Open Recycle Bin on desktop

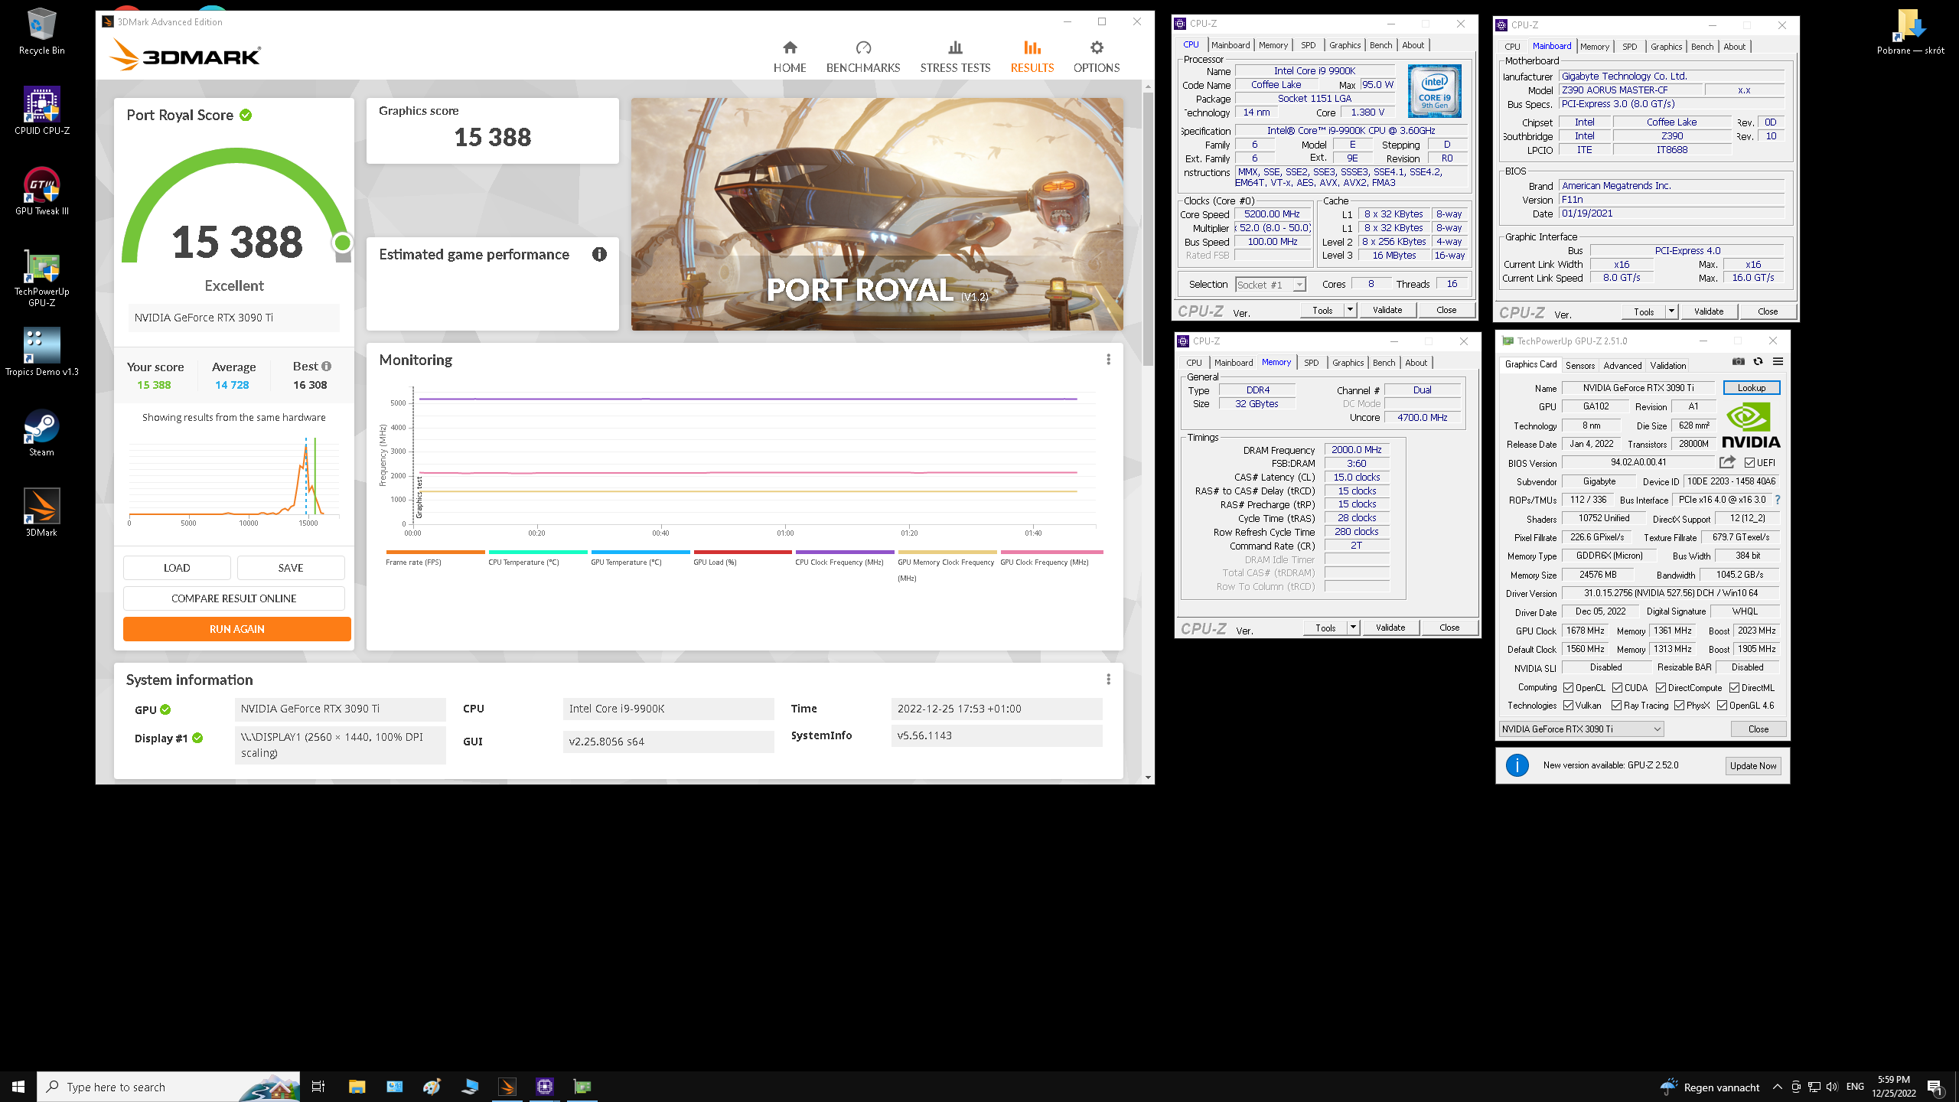coord(42,31)
